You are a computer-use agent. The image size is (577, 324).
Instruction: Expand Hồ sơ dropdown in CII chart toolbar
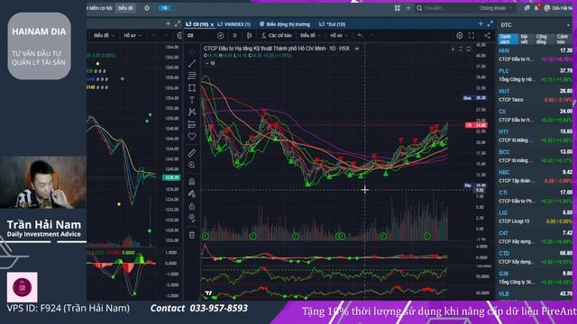pos(339,36)
